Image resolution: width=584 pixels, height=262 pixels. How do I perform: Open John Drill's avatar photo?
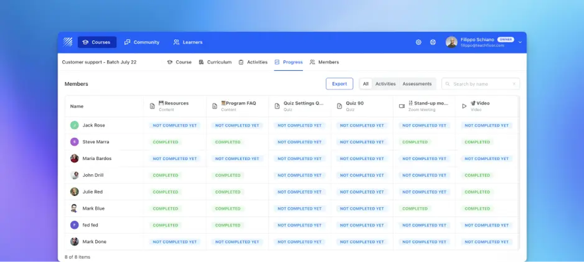(74, 175)
